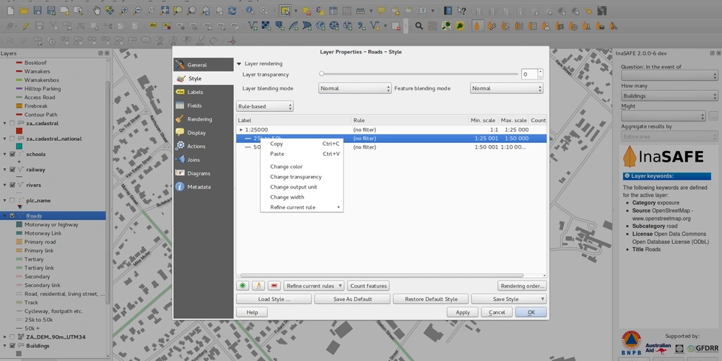Choose Copy from the context menu

302,144
